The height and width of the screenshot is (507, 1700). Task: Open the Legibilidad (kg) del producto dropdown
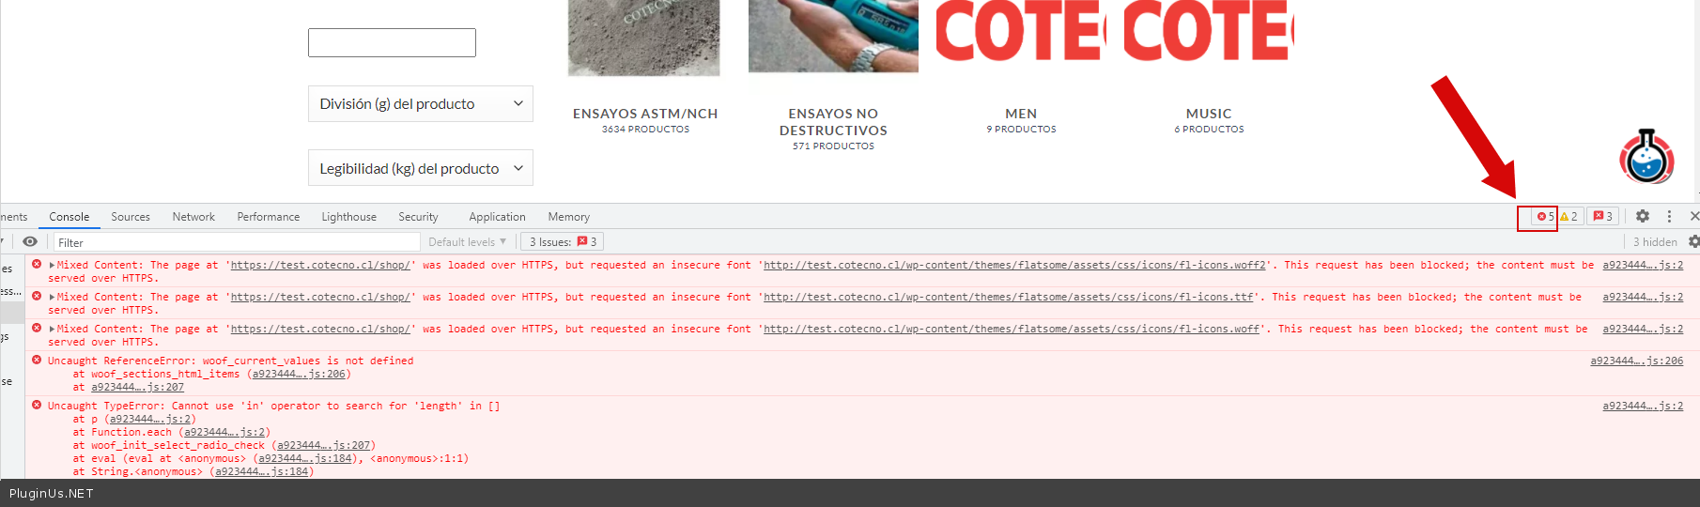[x=420, y=169]
